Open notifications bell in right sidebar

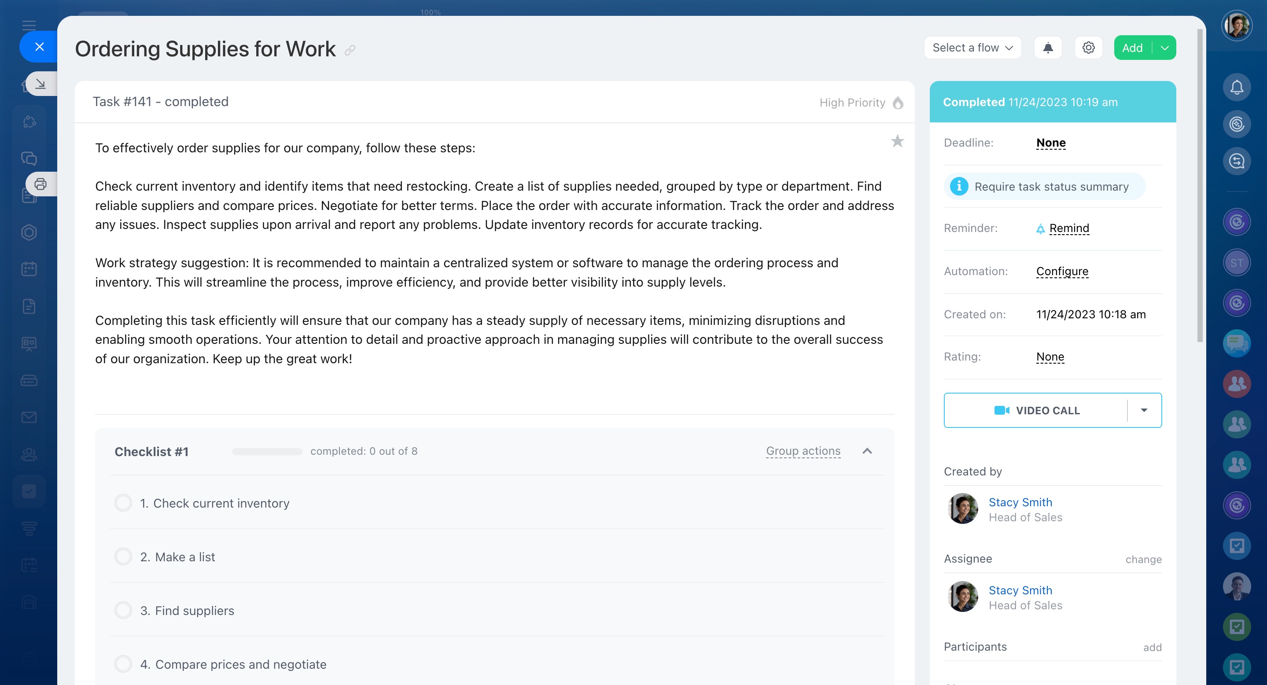1237,88
